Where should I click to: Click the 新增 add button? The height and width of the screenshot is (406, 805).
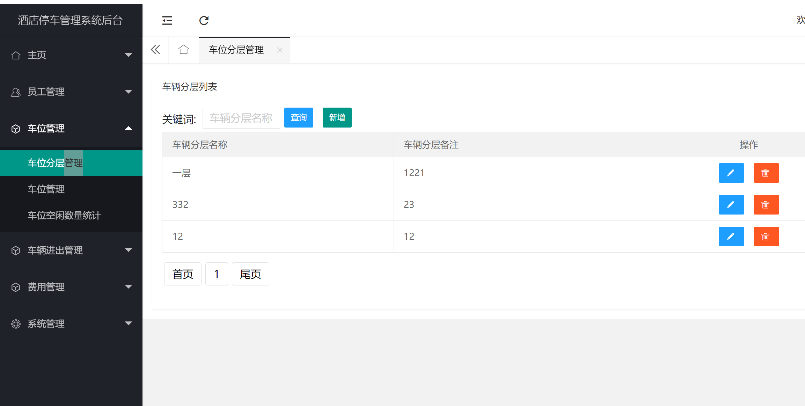coord(337,117)
